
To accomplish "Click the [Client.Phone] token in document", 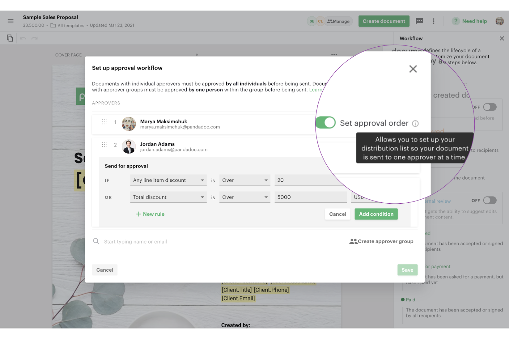I will pyautogui.click(x=271, y=290).
